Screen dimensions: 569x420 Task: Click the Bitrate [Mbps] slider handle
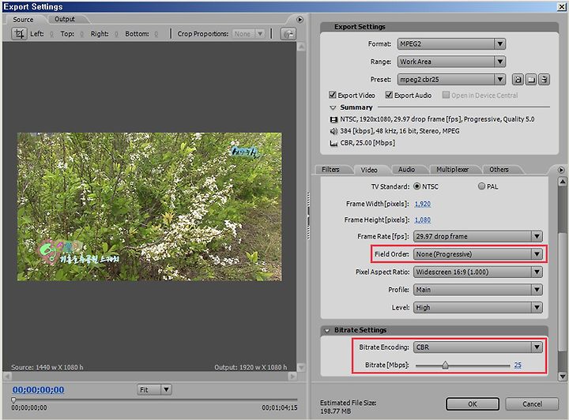(445, 366)
